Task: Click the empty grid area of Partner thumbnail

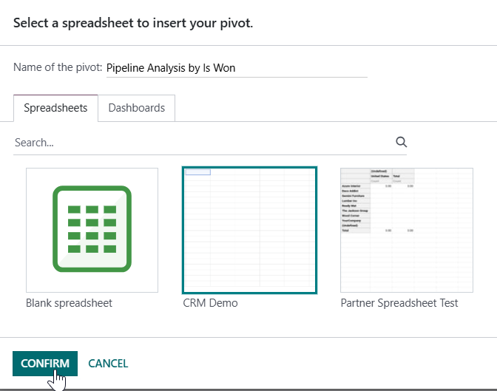Action: (x=407, y=262)
